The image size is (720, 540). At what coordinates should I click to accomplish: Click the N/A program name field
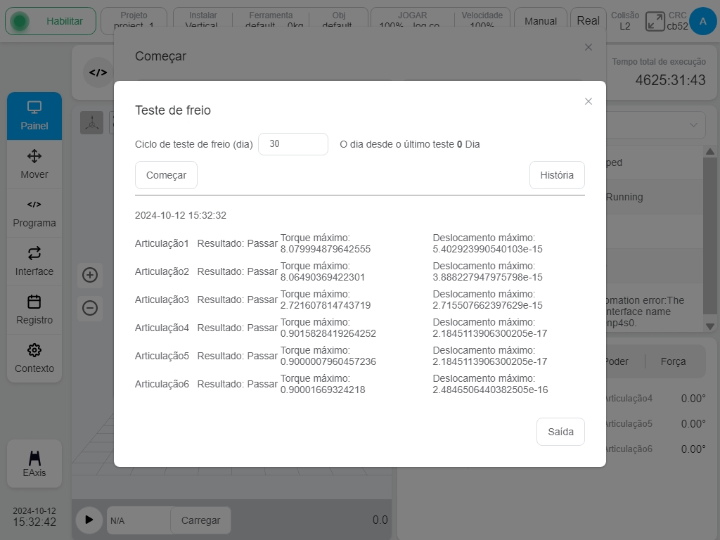coord(139,520)
